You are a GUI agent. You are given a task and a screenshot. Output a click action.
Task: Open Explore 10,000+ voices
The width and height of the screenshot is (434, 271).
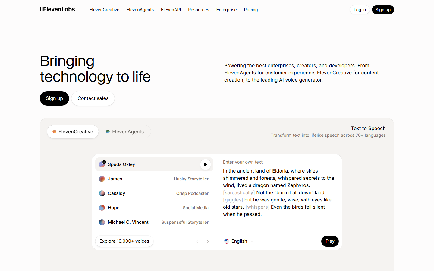point(124,241)
